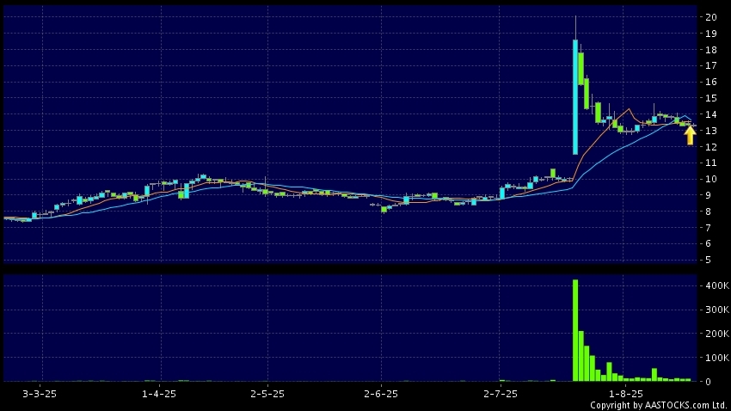The image size is (731, 411).
Task: Click the price axis label 20
Action: coord(711,17)
